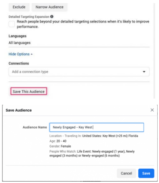Click the blue Save button

click(146, 173)
